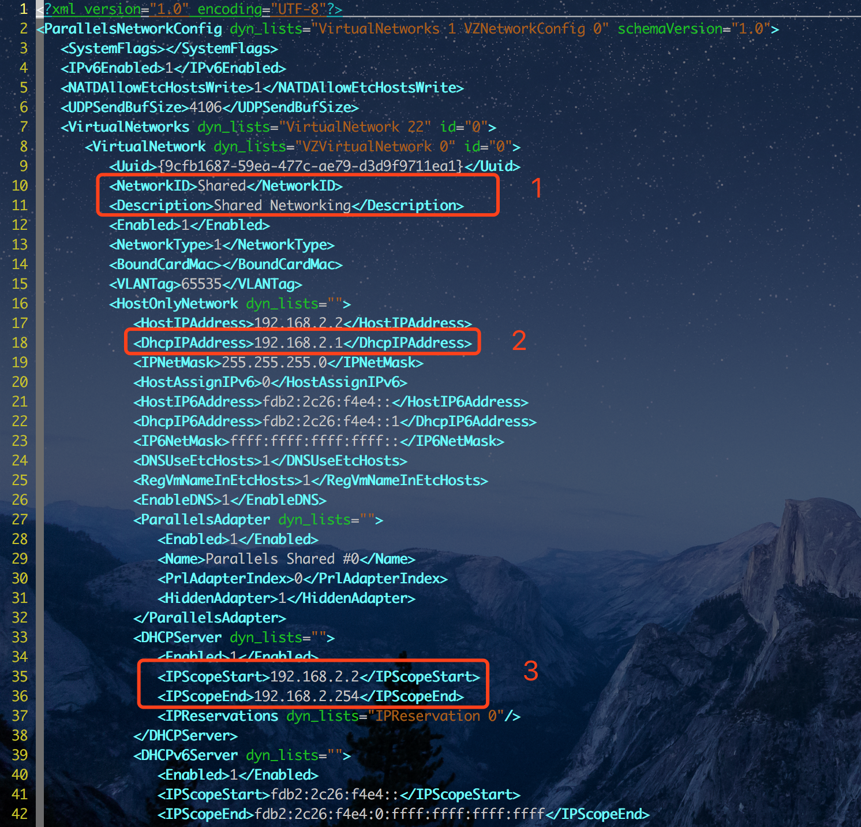
Task: Click the NetworkID Shared line
Action: (226, 186)
